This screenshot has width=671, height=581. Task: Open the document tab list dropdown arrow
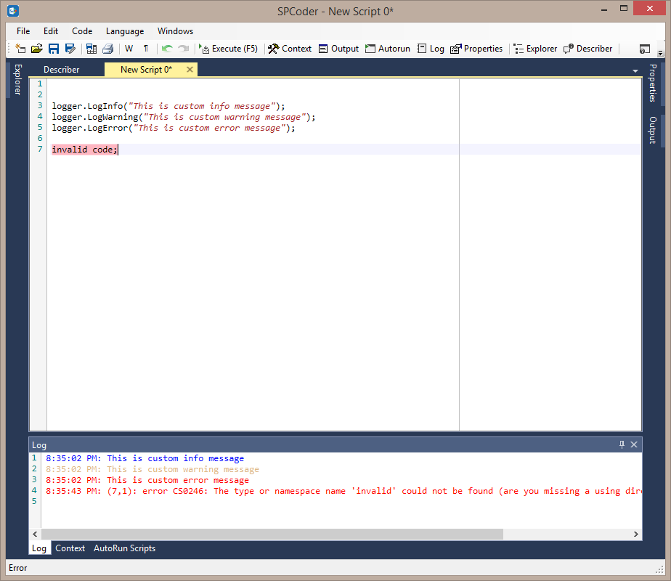pyautogui.click(x=635, y=71)
